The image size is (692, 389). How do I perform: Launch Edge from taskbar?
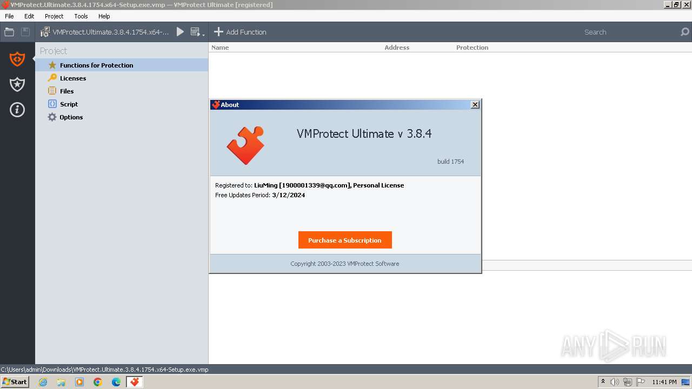tap(116, 382)
